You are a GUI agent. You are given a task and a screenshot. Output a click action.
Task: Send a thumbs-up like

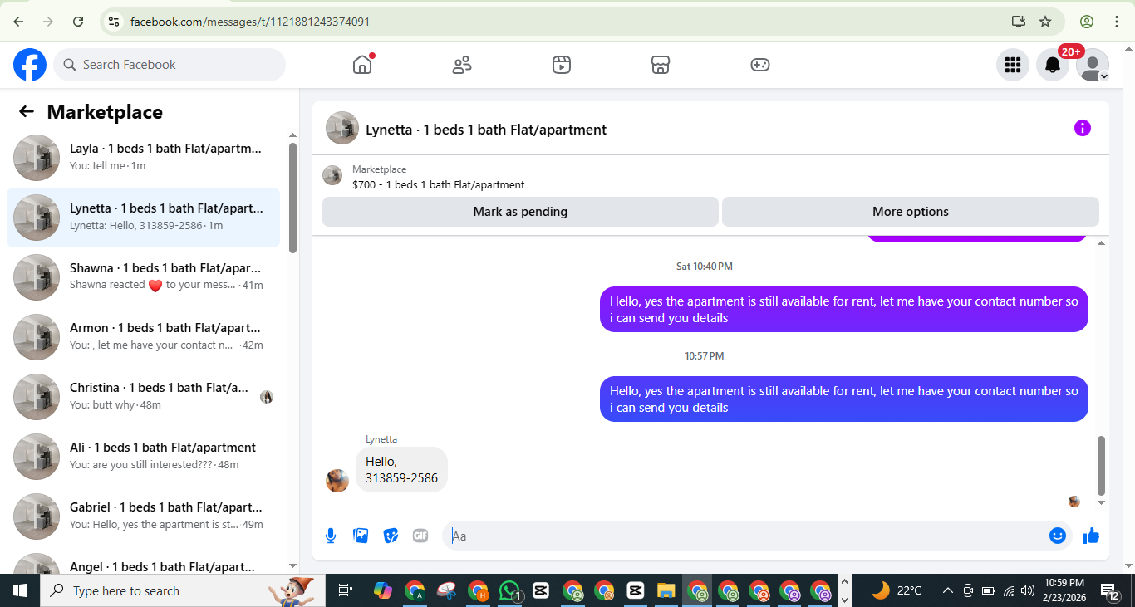1091,536
